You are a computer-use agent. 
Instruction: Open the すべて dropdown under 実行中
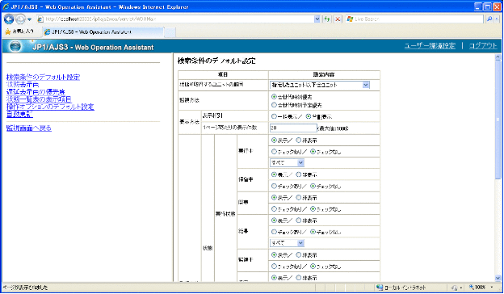coord(287,163)
